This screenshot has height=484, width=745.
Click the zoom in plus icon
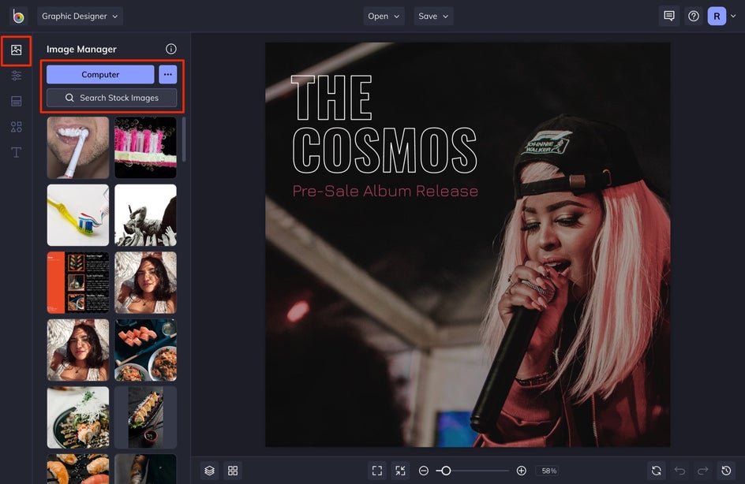[x=521, y=471]
